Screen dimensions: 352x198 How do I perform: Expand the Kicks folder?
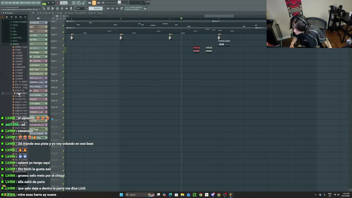tap(15, 34)
